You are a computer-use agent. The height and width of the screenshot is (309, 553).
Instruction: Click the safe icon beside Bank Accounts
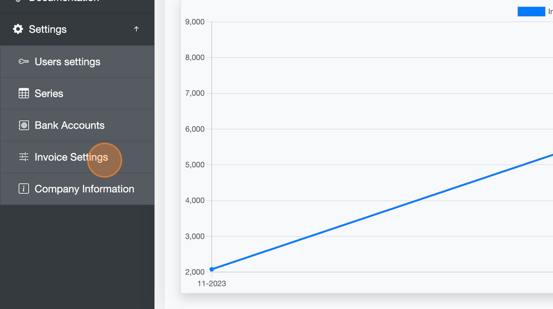coord(24,125)
